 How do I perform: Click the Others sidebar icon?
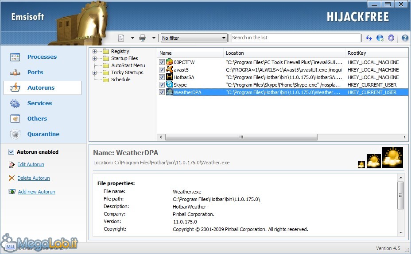pyautogui.click(x=15, y=119)
